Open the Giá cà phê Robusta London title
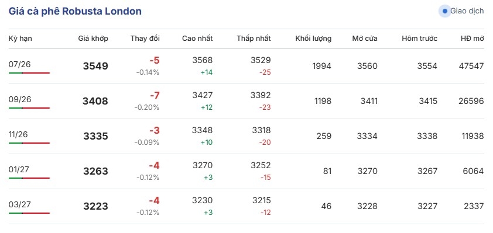 point(75,11)
